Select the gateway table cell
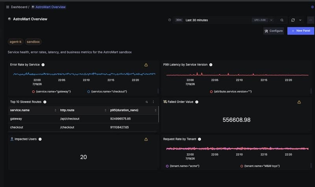The height and width of the screenshot is (187, 315). point(16,119)
